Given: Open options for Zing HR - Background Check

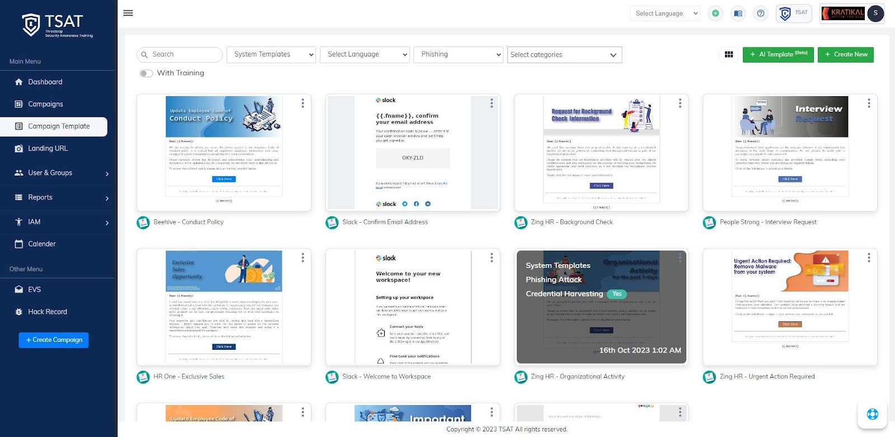Looking at the screenshot, I should point(680,103).
